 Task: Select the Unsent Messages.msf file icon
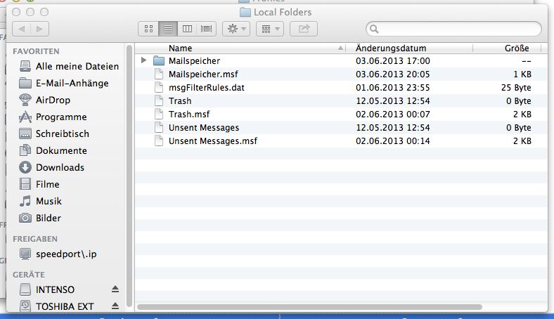[x=159, y=141]
